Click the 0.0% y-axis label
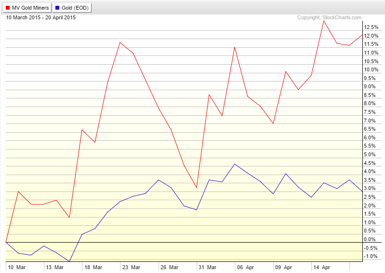This screenshot has width=385, height=273. (x=370, y=239)
